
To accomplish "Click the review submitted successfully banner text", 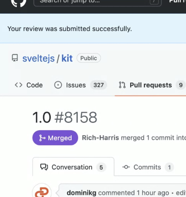I will point(70,29).
